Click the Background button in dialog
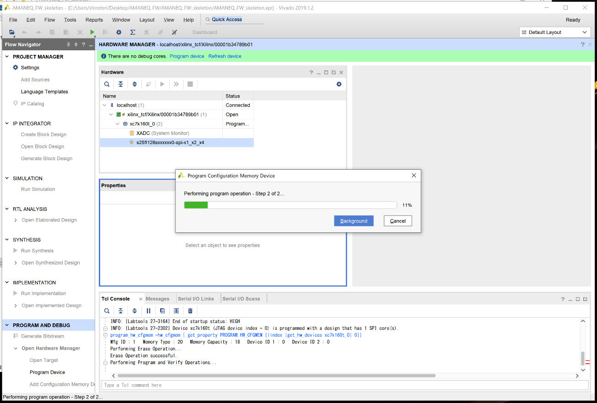 click(354, 221)
